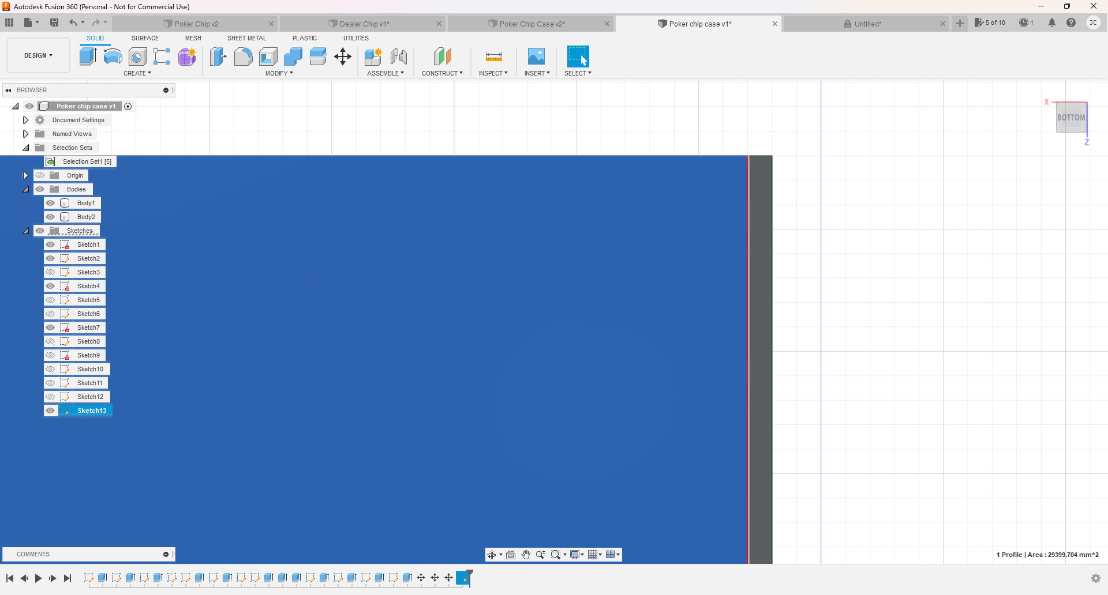Open the MODIFY dropdown menu
This screenshot has height=595, width=1108.
279,73
